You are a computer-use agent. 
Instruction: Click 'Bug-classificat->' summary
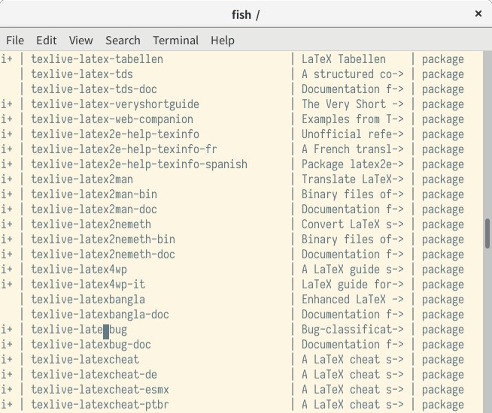(x=353, y=330)
